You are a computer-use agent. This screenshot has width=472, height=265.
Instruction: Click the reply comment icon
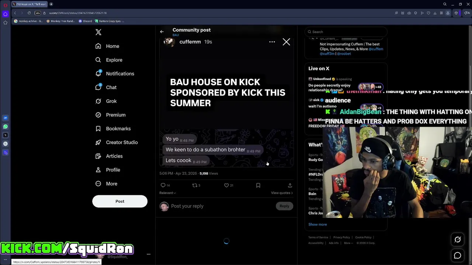[163, 185]
